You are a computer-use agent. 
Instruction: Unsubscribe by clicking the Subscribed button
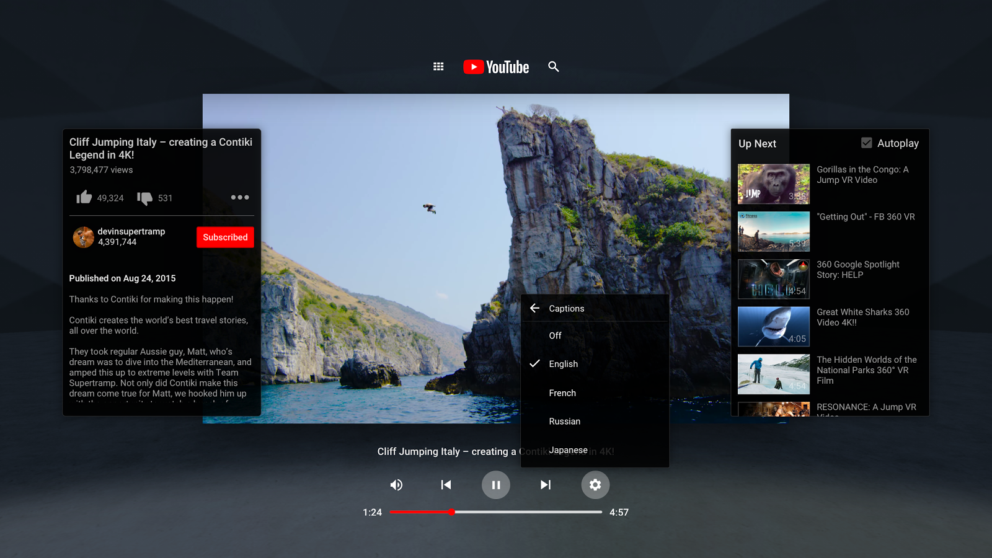(x=225, y=237)
